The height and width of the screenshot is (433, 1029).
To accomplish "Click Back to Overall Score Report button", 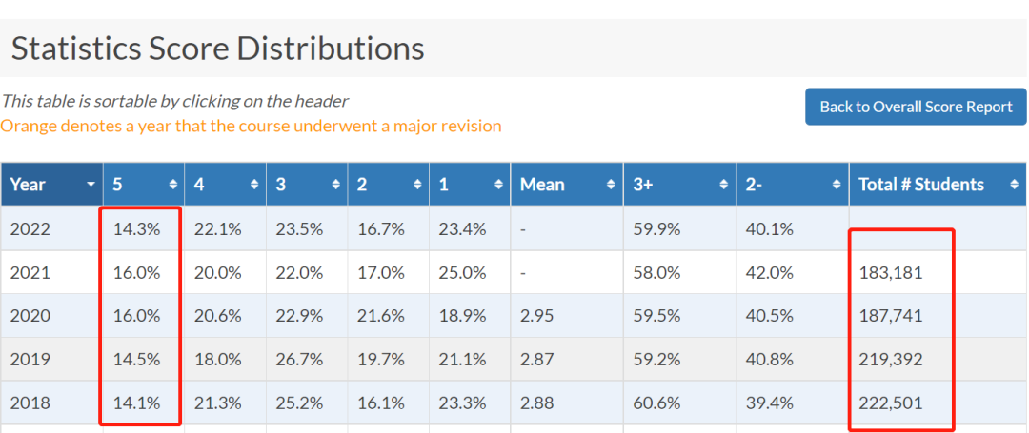I will 916,107.
